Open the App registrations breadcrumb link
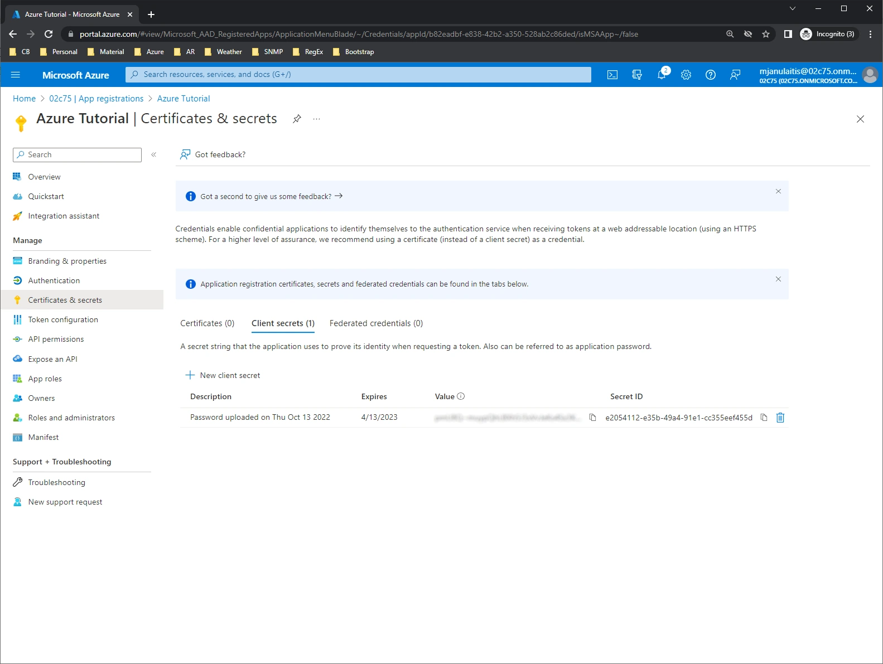Viewport: 883px width, 664px height. (96, 99)
